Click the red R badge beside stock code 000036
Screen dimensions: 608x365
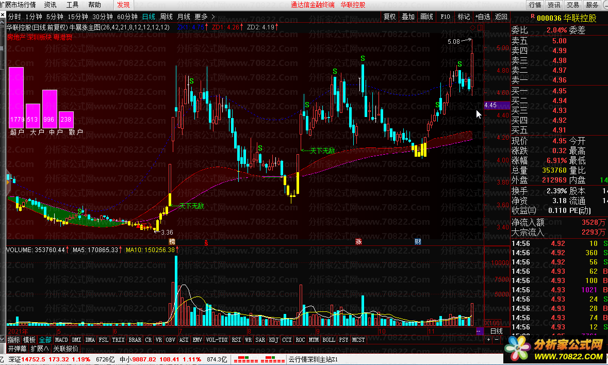533,16
